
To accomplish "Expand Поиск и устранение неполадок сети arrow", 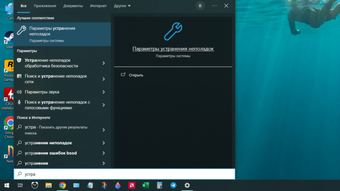I will coord(104,79).
